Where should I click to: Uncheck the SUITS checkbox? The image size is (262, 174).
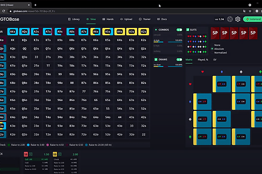pos(188,30)
